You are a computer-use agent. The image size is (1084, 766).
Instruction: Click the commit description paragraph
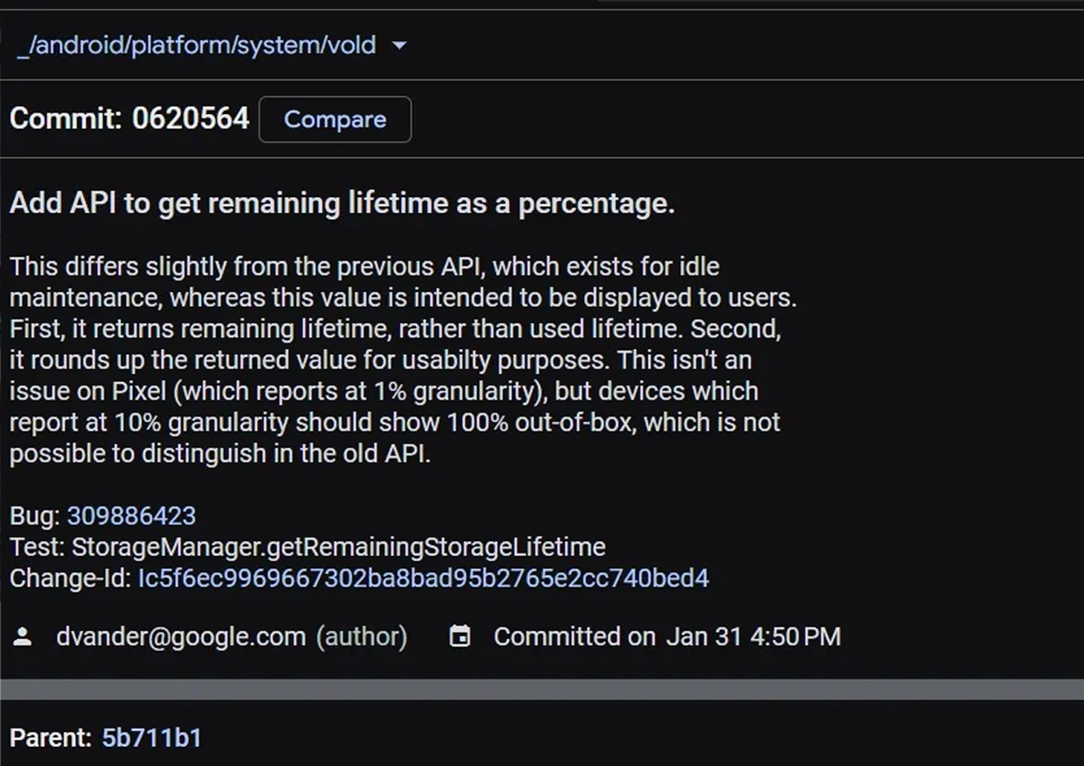point(403,359)
